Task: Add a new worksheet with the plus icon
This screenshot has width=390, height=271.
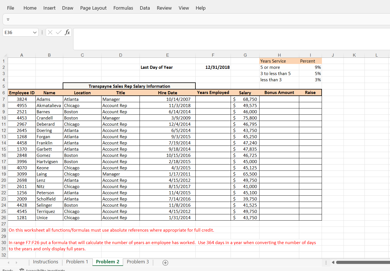Action: click(x=165, y=263)
